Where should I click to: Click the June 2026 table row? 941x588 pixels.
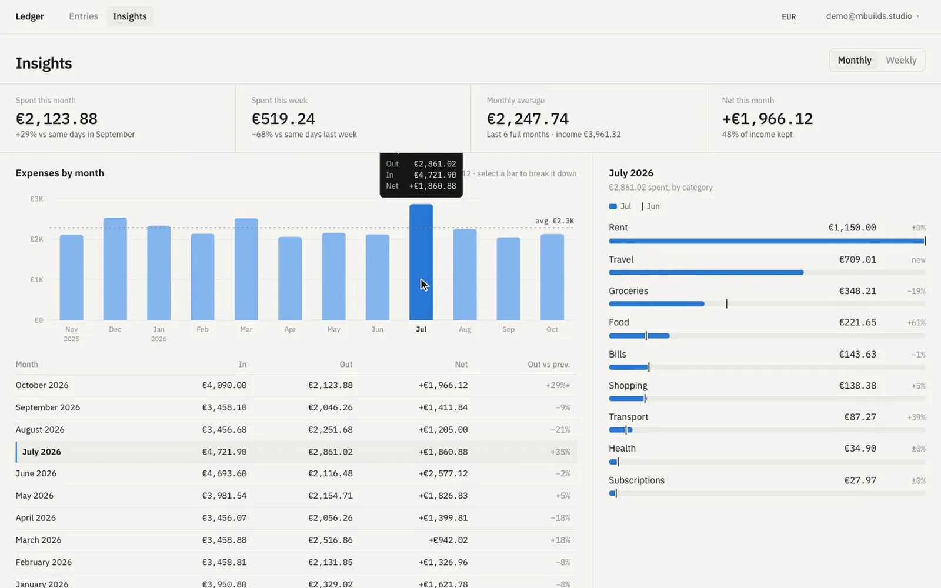(x=296, y=474)
